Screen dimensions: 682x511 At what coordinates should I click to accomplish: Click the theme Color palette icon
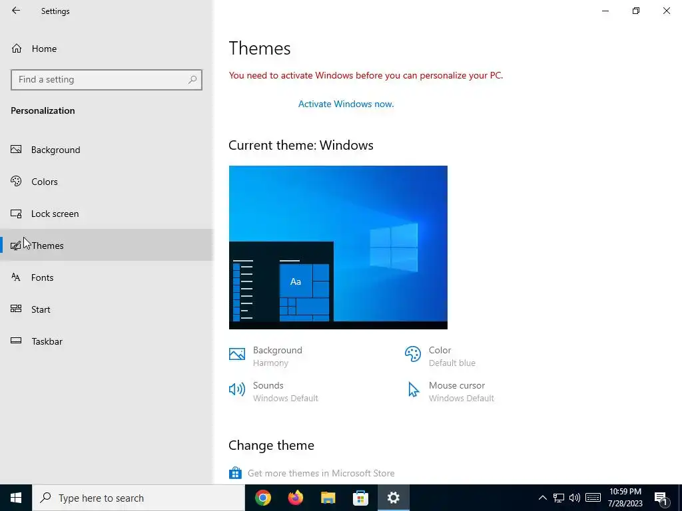click(413, 354)
